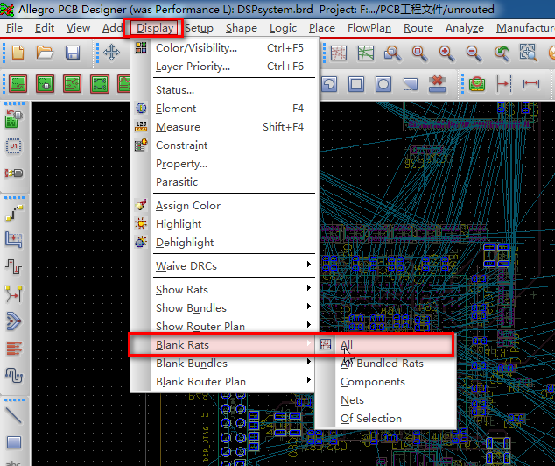Open the Logic menu
Viewport: 555px width, 466px height.
point(283,28)
